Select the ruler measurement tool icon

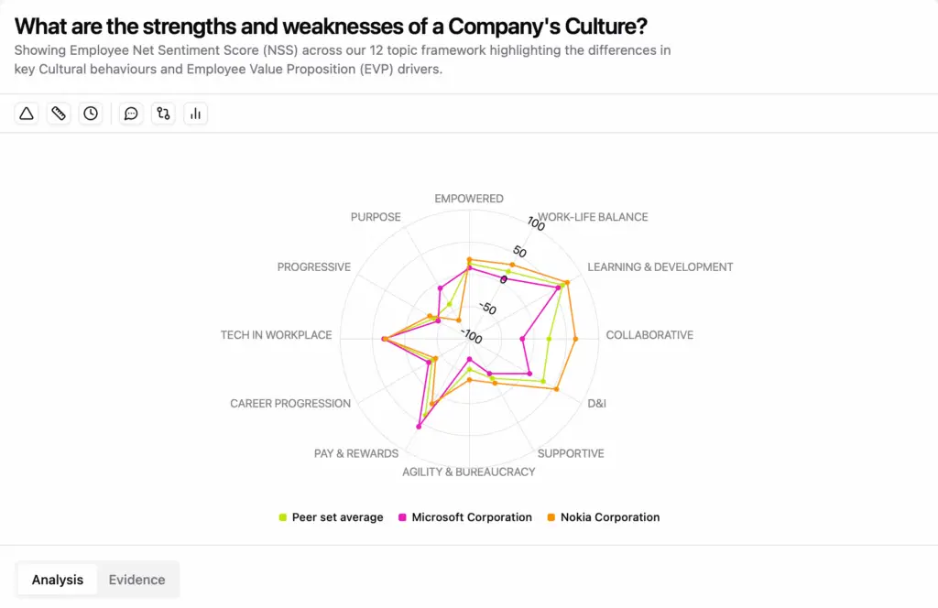pos(59,113)
